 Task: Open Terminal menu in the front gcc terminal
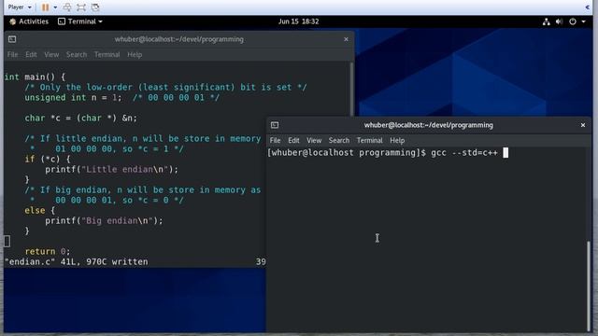click(x=370, y=141)
